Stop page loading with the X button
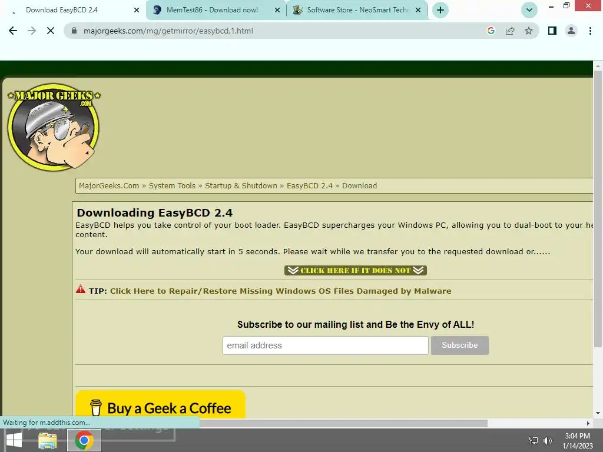Screen dimensions: 603x452 point(51,31)
